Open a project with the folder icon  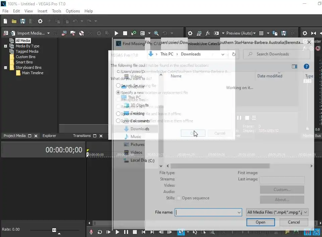(14, 21)
